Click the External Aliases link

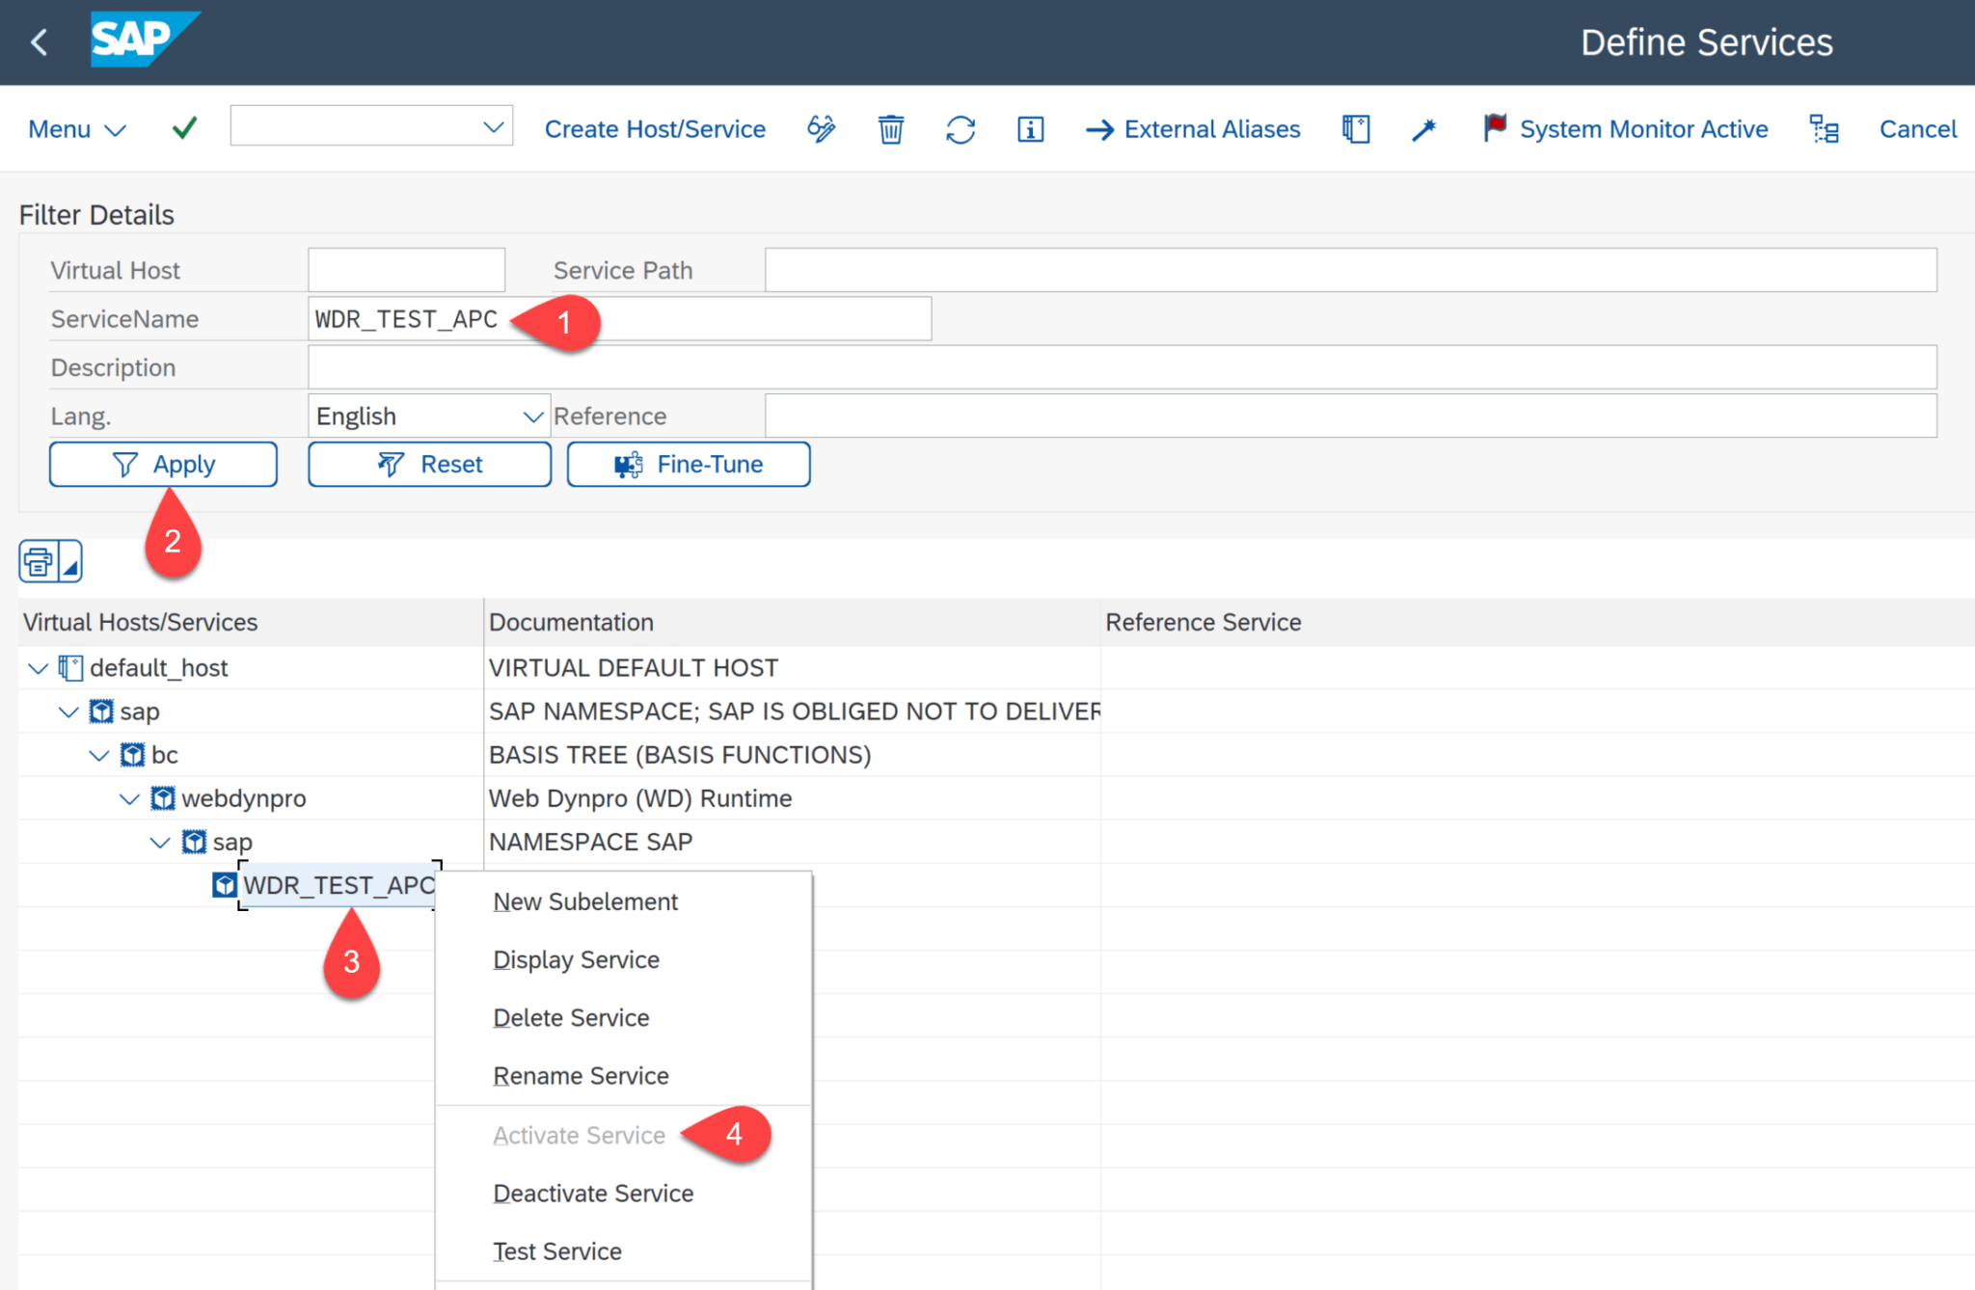point(1211,128)
